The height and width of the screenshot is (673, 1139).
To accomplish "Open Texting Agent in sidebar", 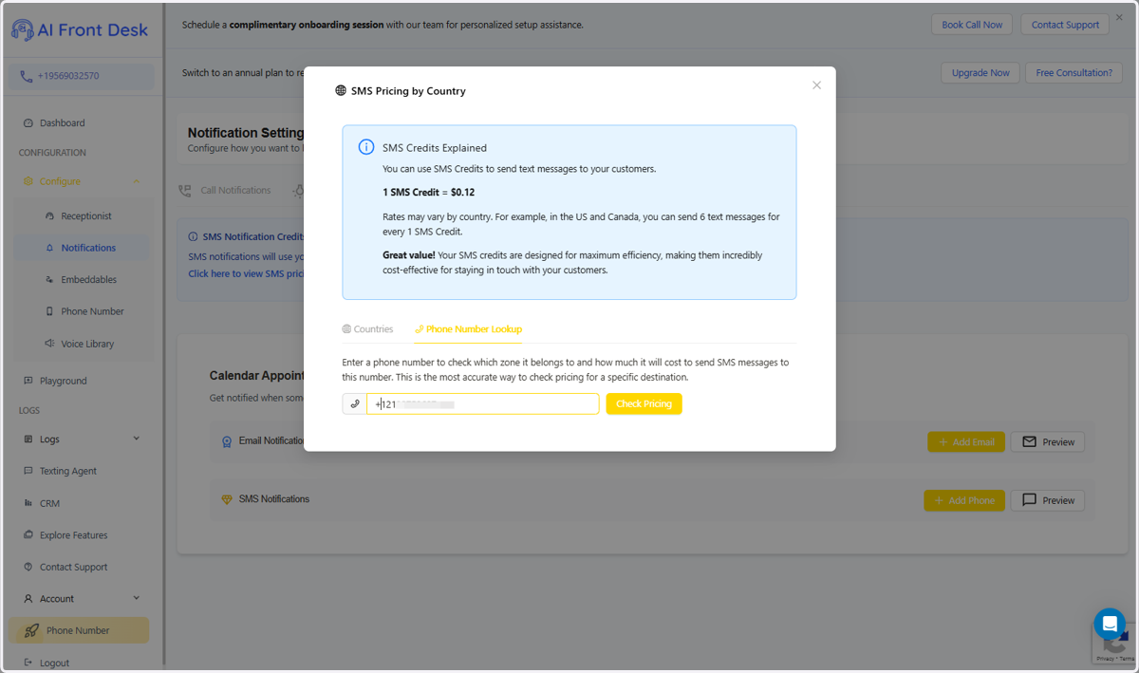I will 67,471.
